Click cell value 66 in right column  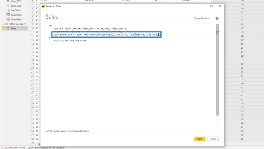pos(242,123)
